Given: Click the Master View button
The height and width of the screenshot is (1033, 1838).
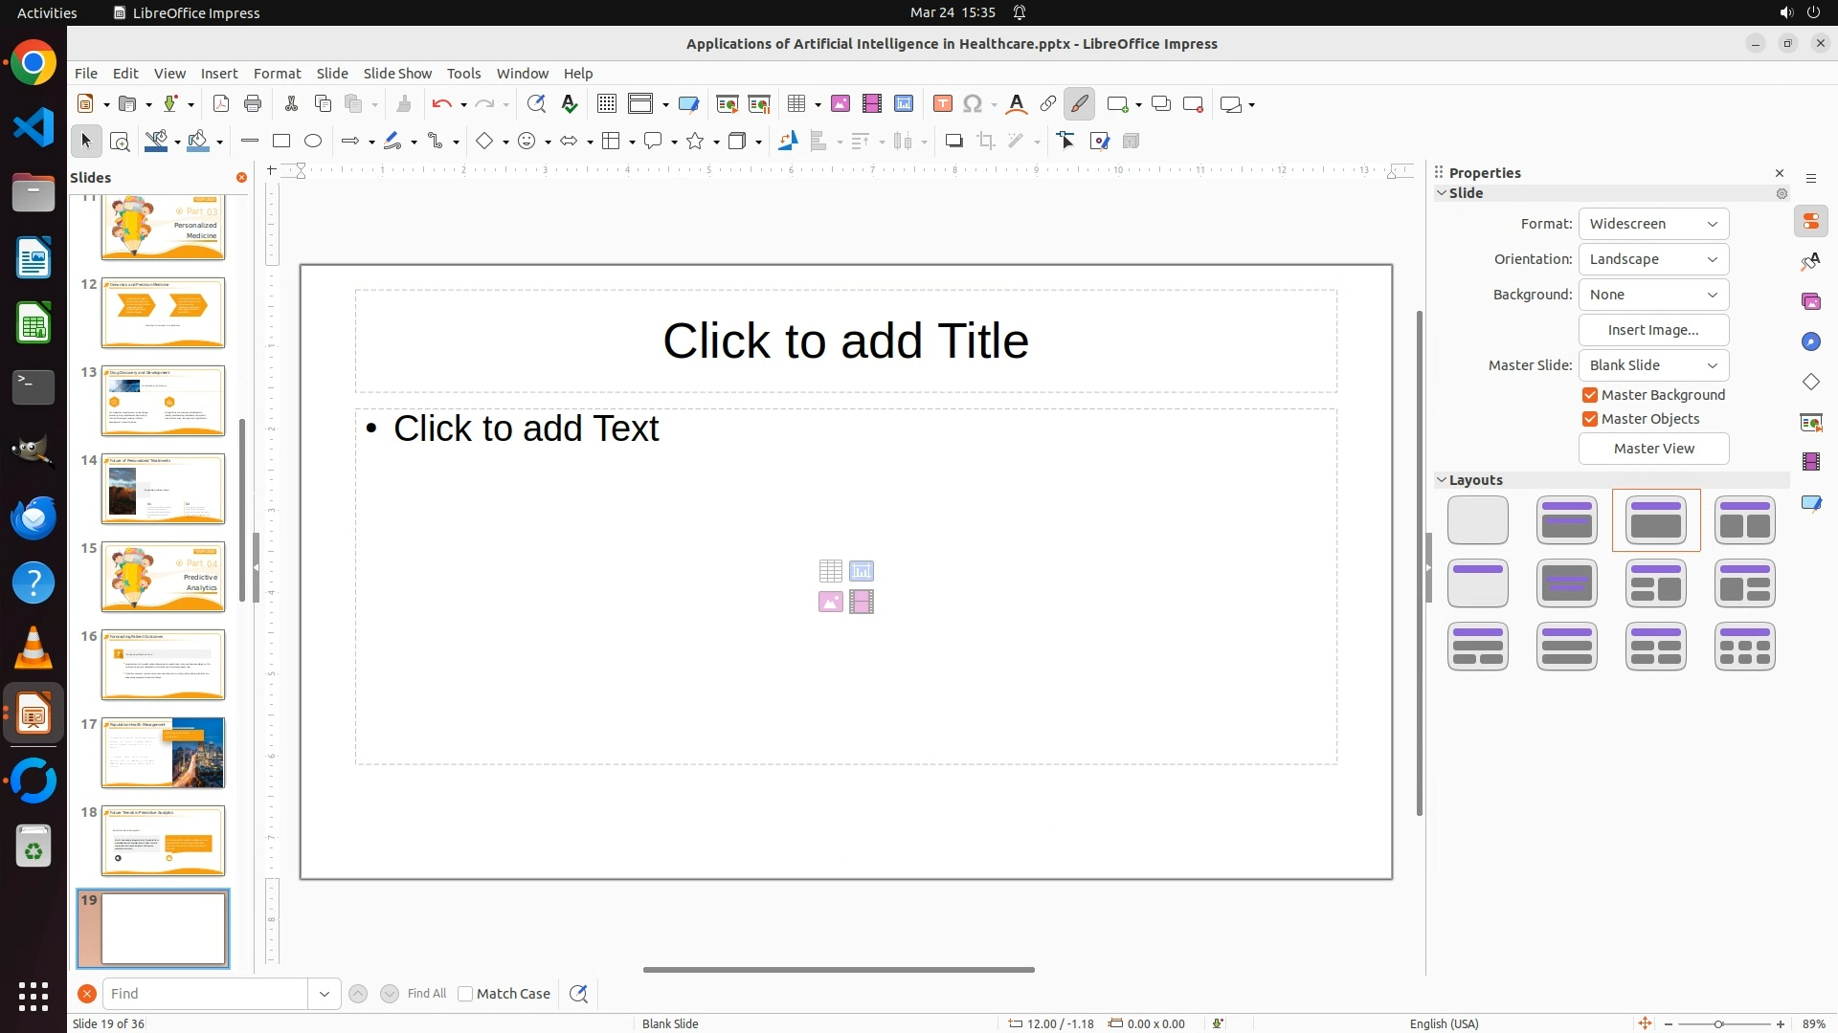Looking at the screenshot, I should point(1653,449).
